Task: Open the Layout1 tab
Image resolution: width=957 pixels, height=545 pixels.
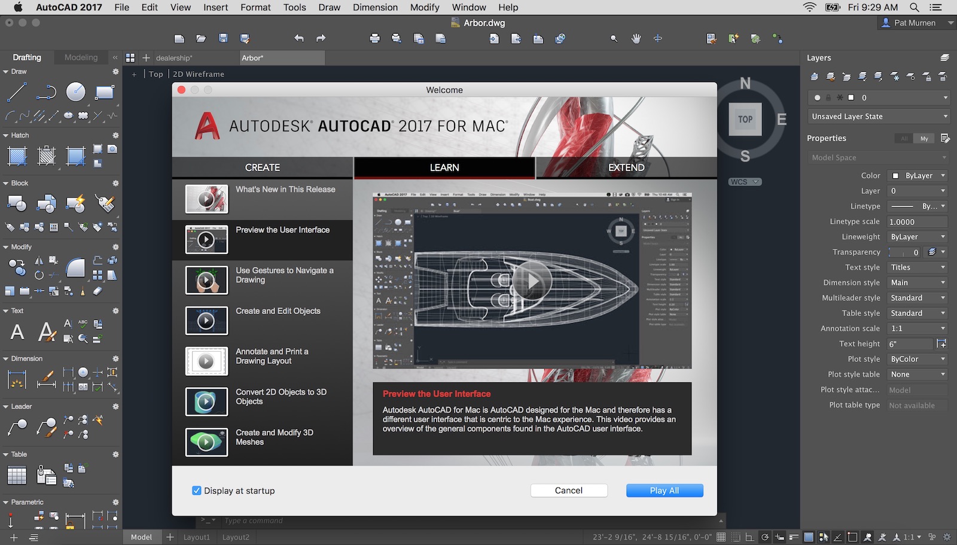Action: tap(197, 537)
